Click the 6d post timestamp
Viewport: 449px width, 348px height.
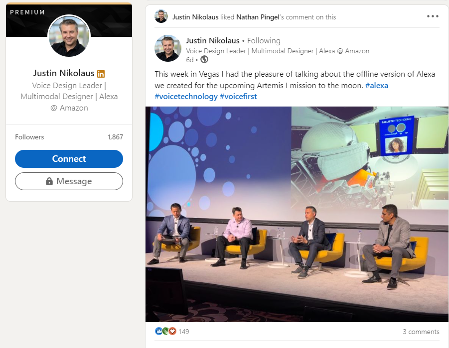[189, 60]
